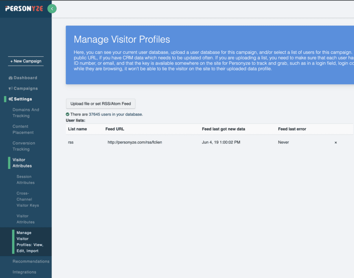The height and width of the screenshot is (278, 354).
Task: Open Content Placement settings
Action: click(23, 129)
